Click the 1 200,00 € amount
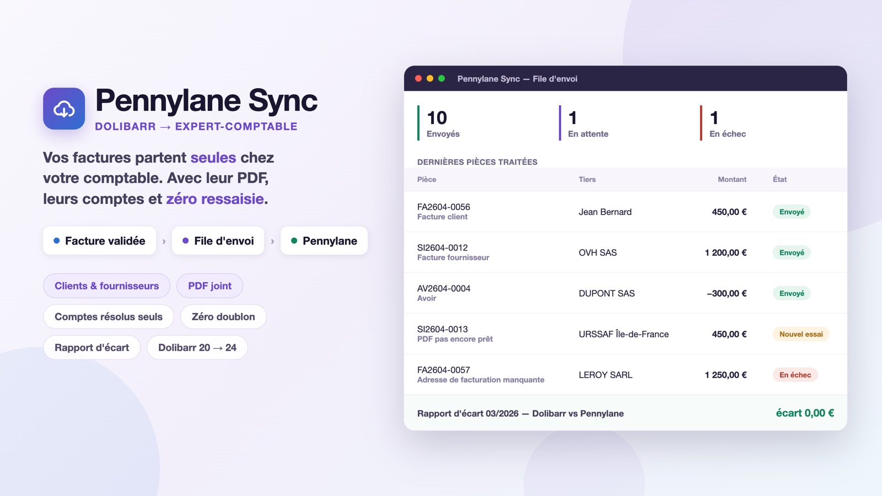Viewport: 882px width, 496px height. pyautogui.click(x=726, y=253)
